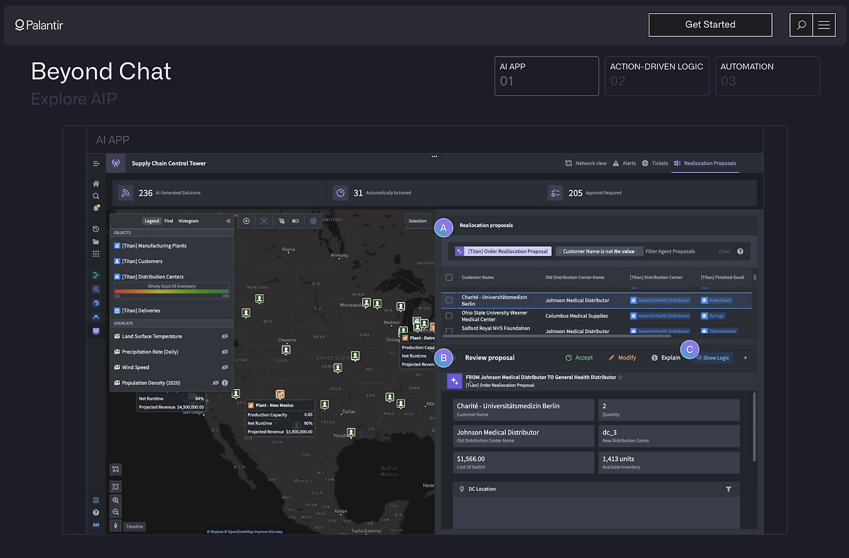849x558 pixels.
Task: Go to Home in the left sidebar
Action: [96, 184]
